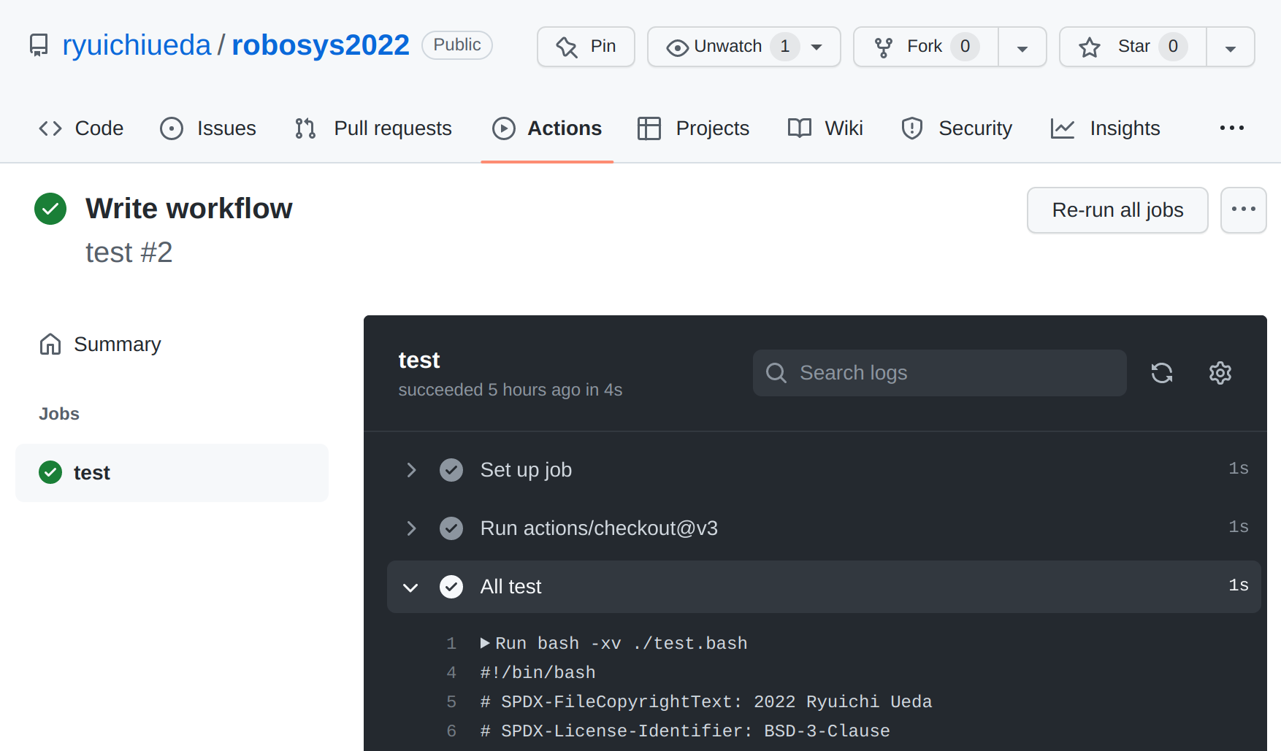Collapse the All test step
1281x751 pixels.
[411, 587]
